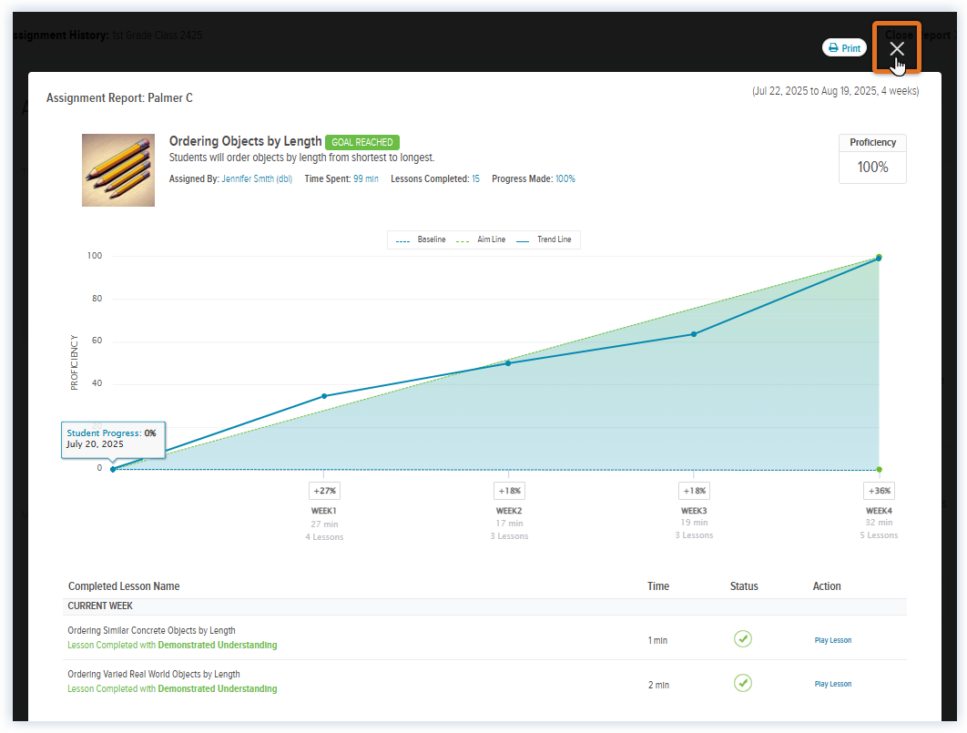
Task: Click the pencils lesson thumbnail image
Action: pos(118,170)
